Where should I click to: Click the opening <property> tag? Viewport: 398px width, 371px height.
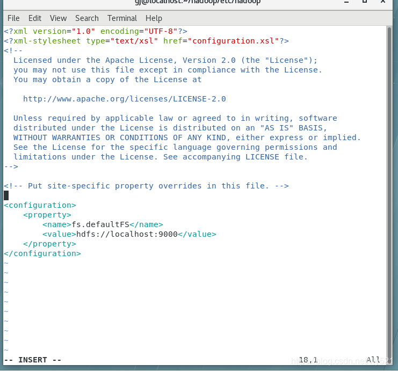click(47, 215)
